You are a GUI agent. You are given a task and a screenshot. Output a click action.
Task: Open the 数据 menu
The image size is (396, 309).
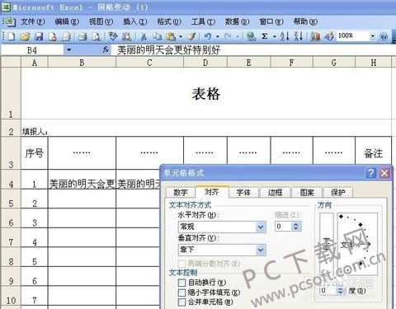[237, 21]
